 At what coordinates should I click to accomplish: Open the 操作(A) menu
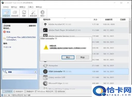point(14,7)
